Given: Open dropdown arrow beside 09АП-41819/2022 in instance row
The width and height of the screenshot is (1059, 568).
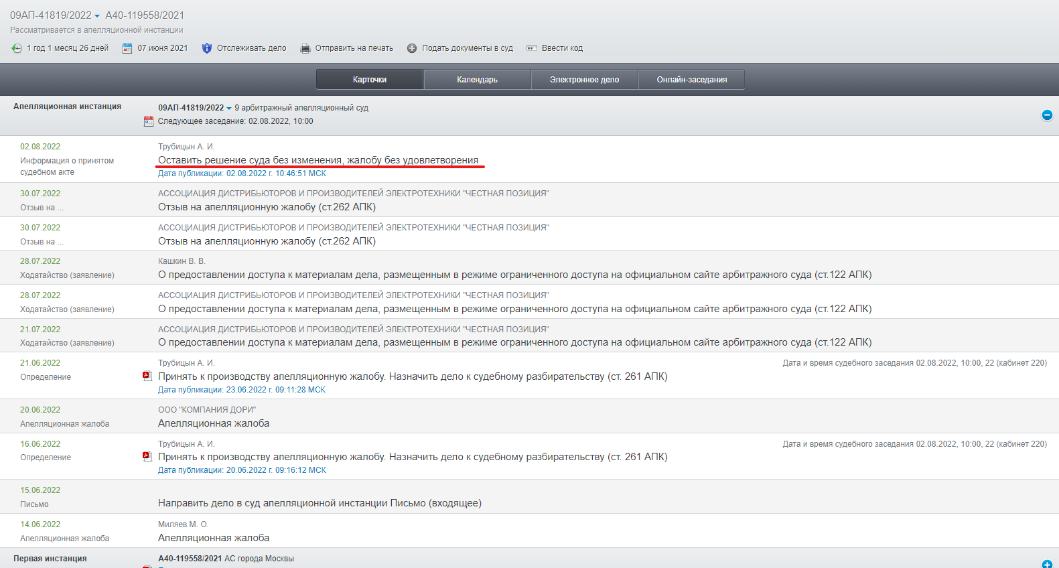Looking at the screenshot, I should pos(229,109).
